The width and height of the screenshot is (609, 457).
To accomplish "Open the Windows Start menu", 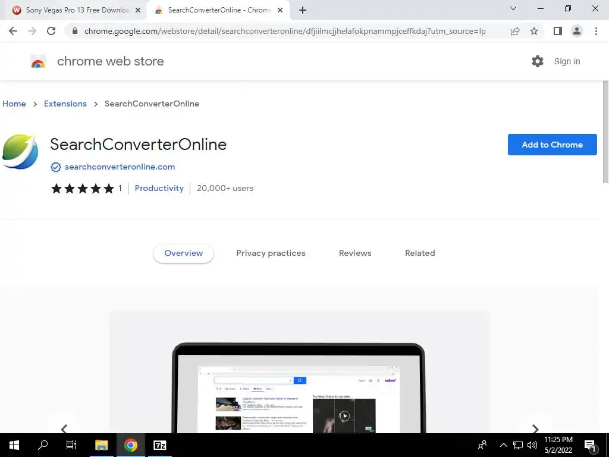I will 14,445.
